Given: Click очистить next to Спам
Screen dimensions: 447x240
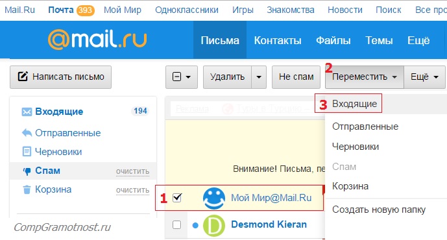Looking at the screenshot, I should [132, 171].
